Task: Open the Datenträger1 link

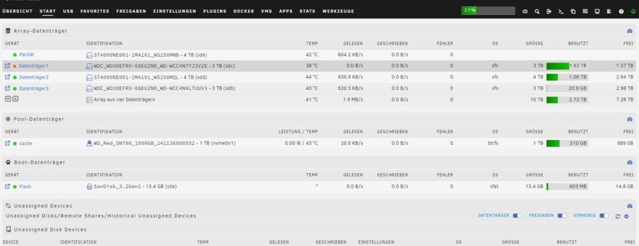Action: point(33,66)
